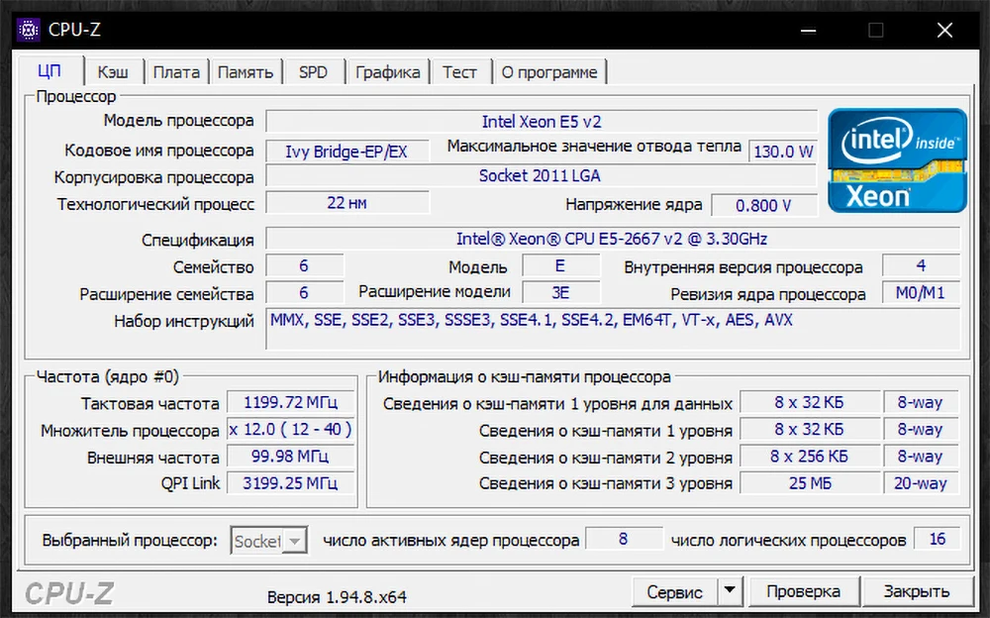Image resolution: width=990 pixels, height=618 pixels.
Task: Open the Тест tab
Action: tap(460, 71)
